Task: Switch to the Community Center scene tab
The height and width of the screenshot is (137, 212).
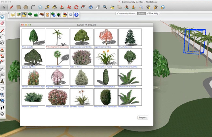Action: point(126,14)
